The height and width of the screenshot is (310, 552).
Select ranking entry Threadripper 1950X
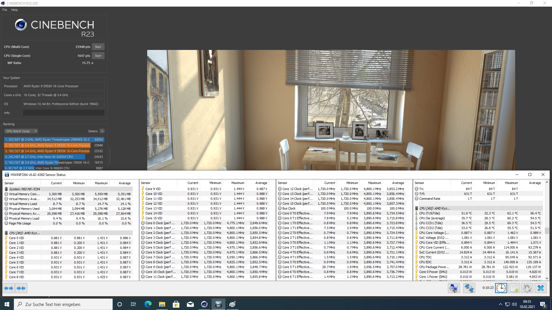[54, 162]
